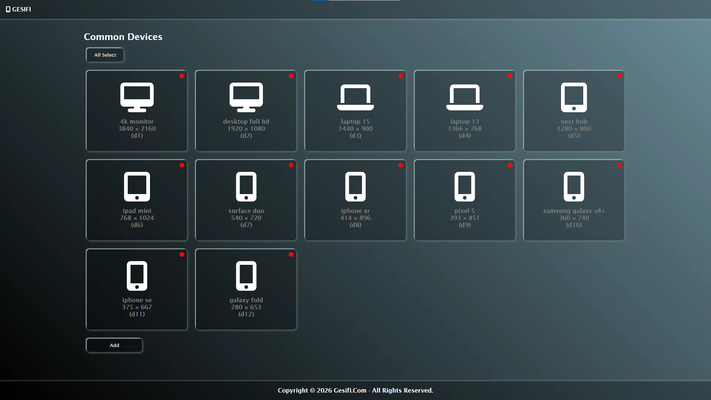Pick the pixel 5 phone icon
711x400 pixels.
tap(464, 187)
